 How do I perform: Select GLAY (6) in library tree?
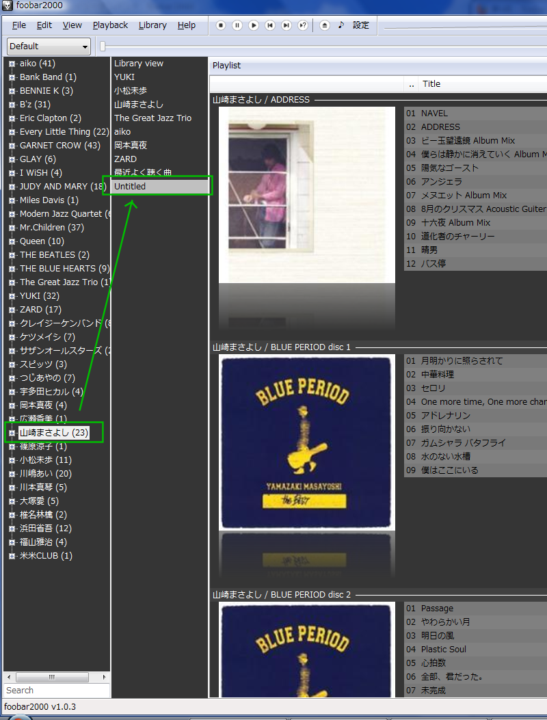tap(38, 159)
